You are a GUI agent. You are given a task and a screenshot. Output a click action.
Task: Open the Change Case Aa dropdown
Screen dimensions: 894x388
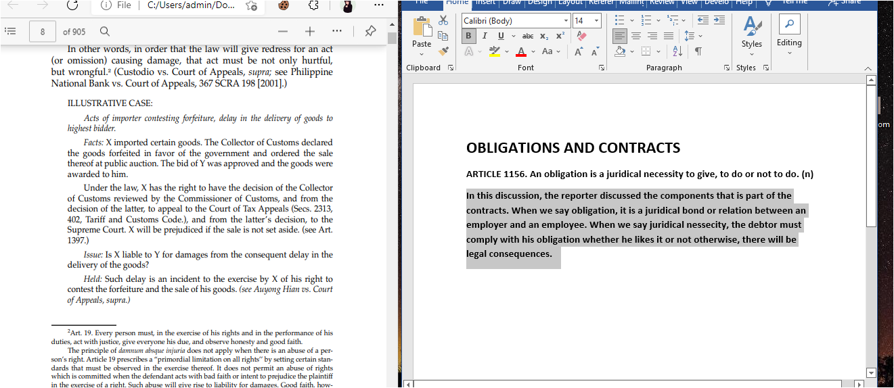click(x=548, y=51)
